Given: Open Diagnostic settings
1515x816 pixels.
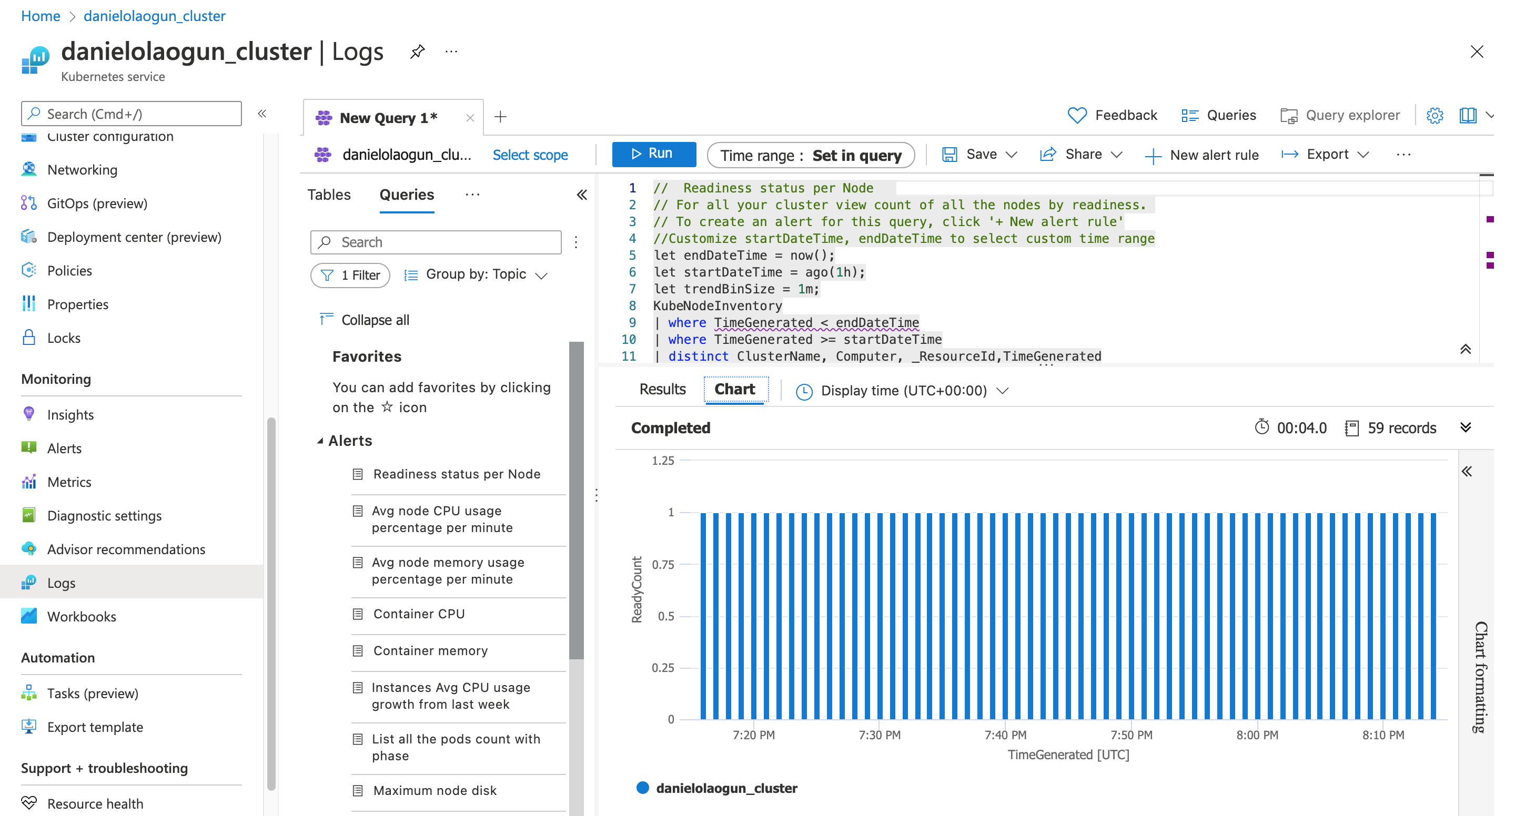Looking at the screenshot, I should (104, 516).
